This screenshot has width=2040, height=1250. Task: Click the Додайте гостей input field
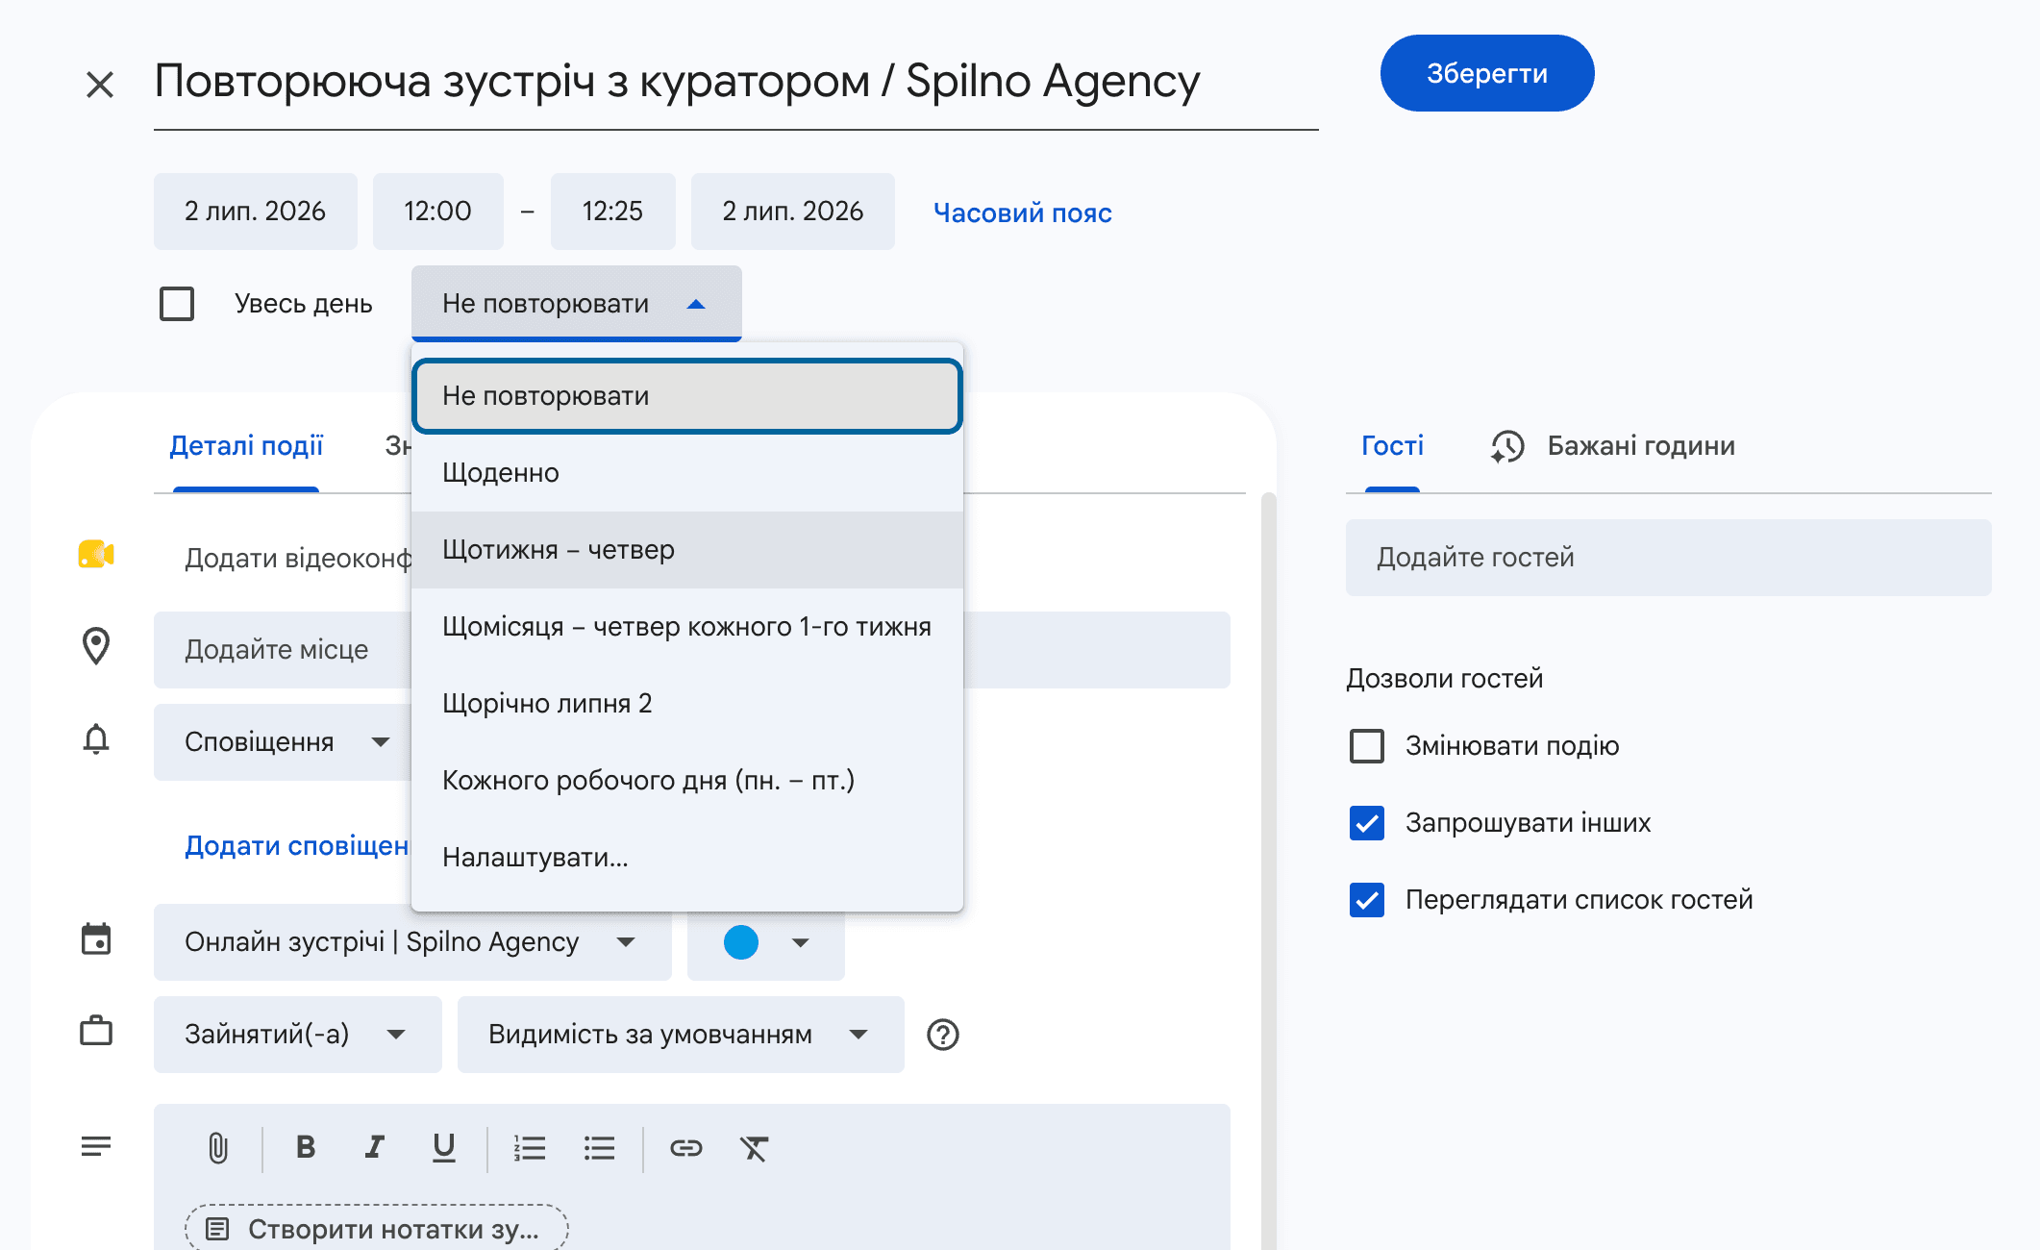[x=1669, y=558]
